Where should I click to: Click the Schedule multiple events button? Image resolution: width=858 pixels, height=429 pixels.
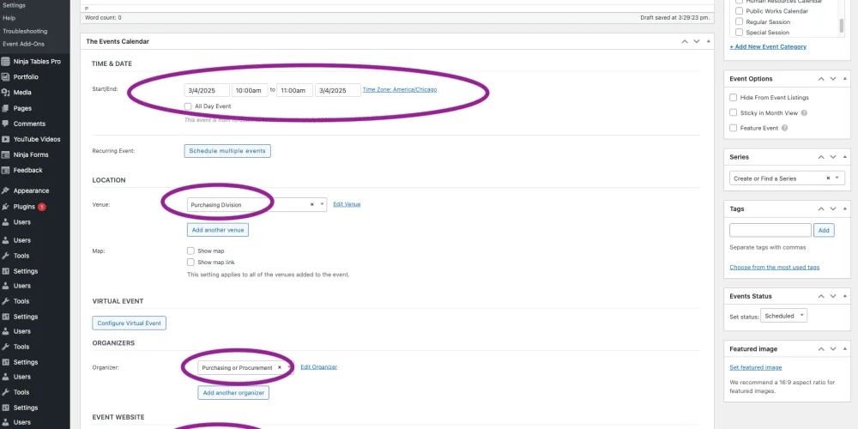click(x=227, y=151)
